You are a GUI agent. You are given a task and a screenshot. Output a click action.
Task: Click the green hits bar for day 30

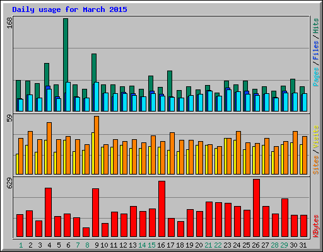(x=293, y=86)
